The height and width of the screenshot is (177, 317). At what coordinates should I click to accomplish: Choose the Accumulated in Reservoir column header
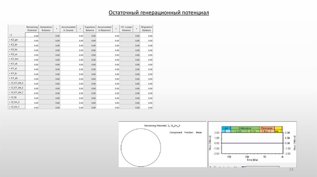[x=104, y=29]
